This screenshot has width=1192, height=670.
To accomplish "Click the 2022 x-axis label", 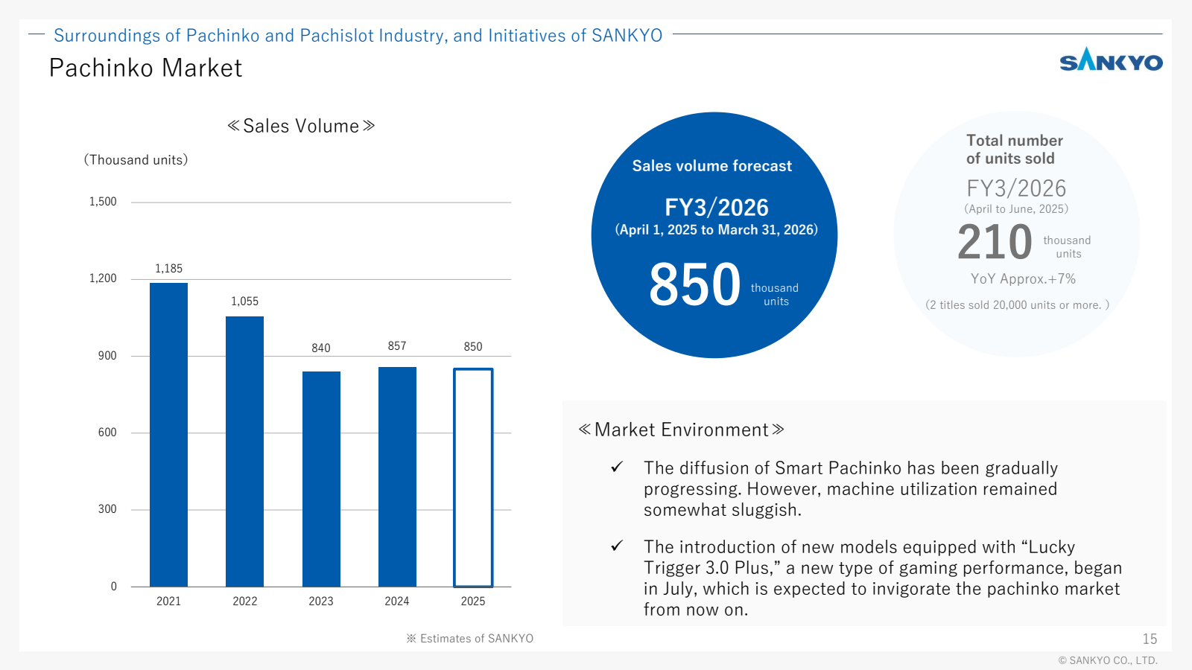I will (x=244, y=602).
